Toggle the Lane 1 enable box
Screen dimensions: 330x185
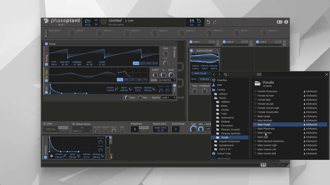click(x=191, y=42)
